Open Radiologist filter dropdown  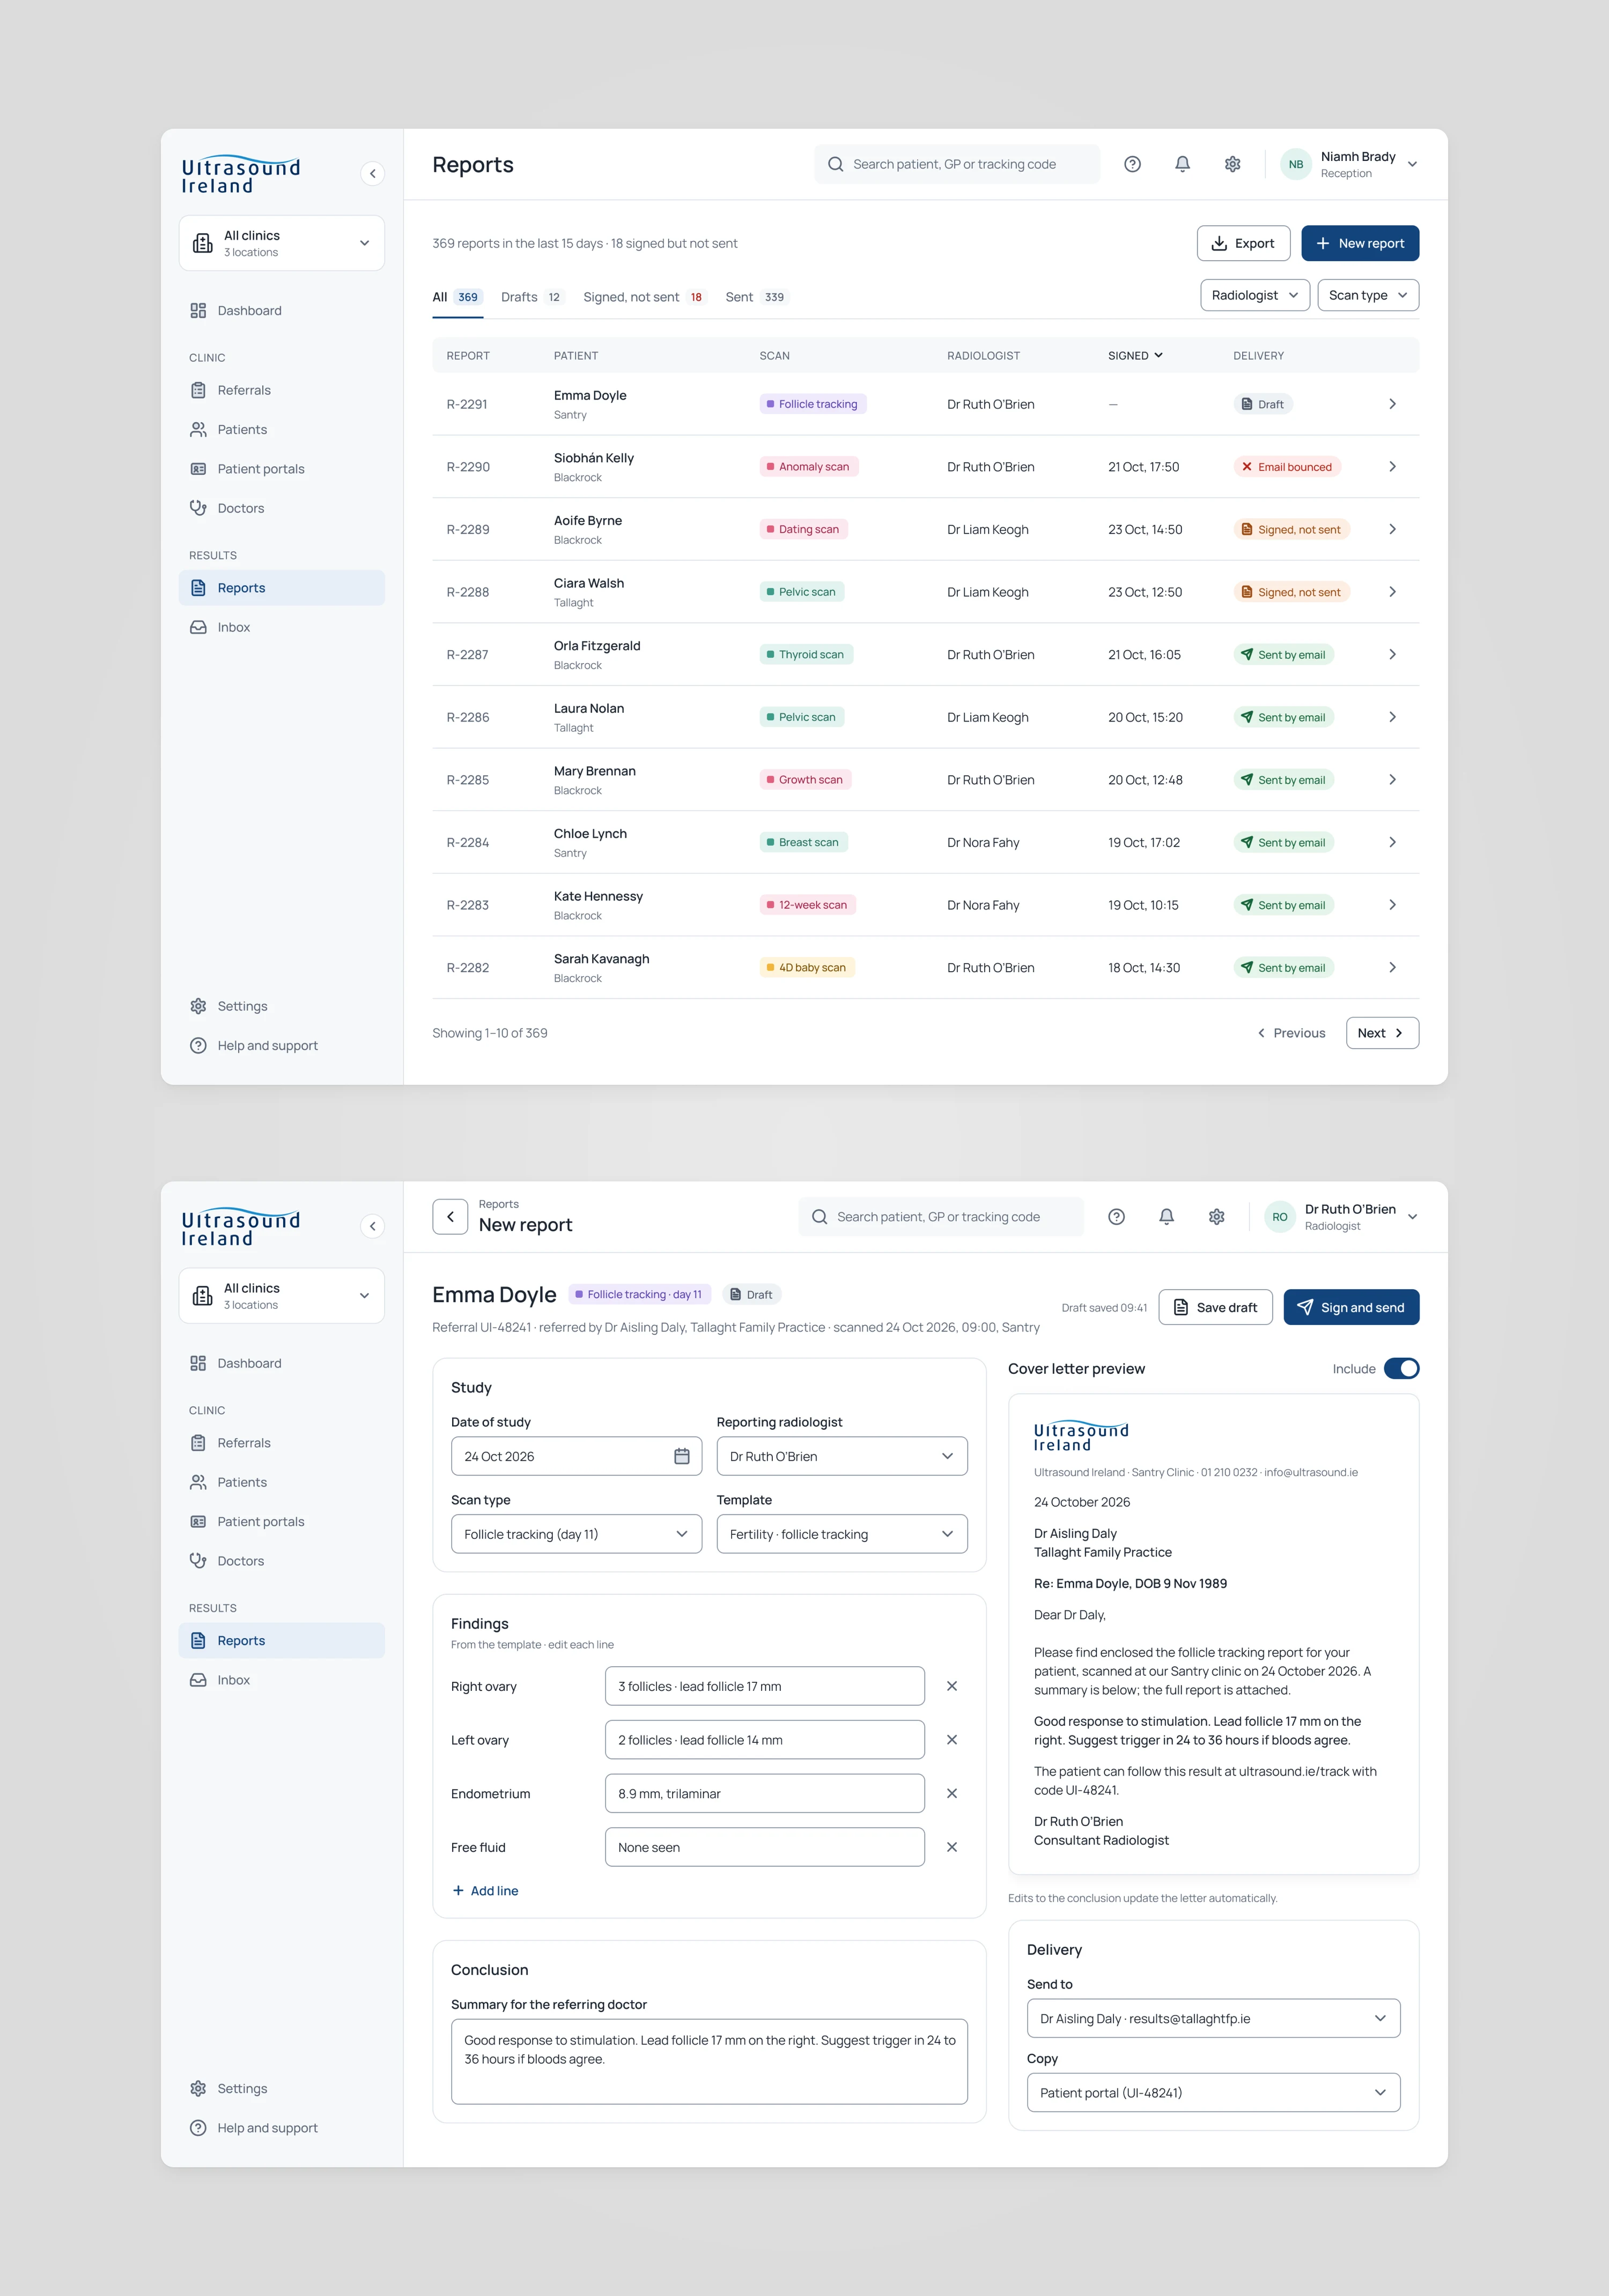(x=1255, y=295)
